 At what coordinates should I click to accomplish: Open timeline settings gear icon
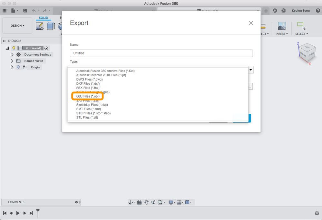coord(317,213)
